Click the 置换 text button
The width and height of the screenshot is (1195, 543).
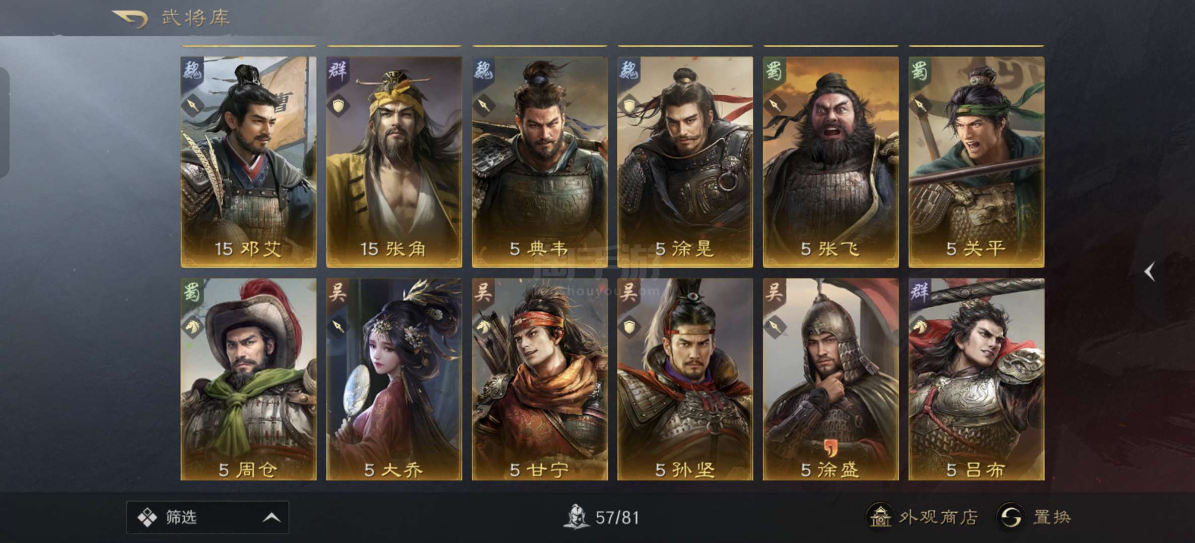point(1052,517)
